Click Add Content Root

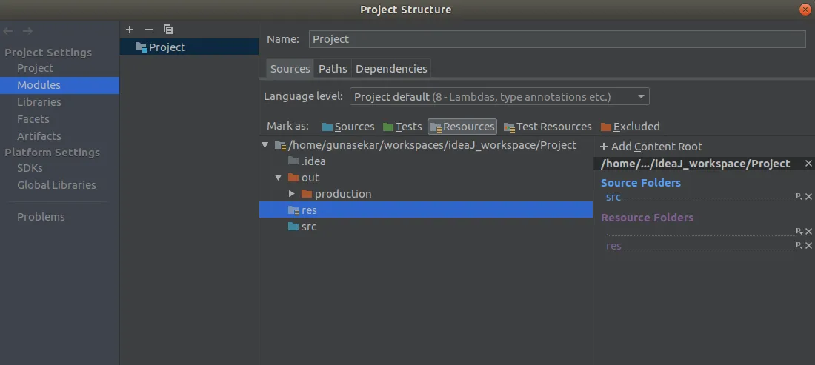[651, 147]
